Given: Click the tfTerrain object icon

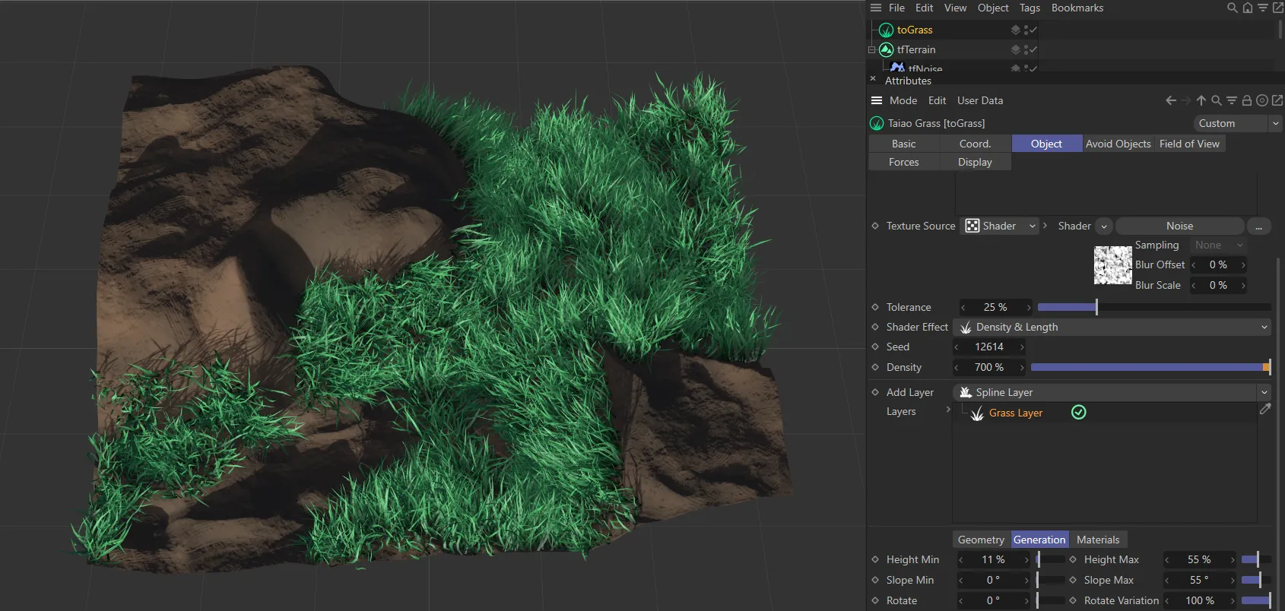Looking at the screenshot, I should coord(886,50).
